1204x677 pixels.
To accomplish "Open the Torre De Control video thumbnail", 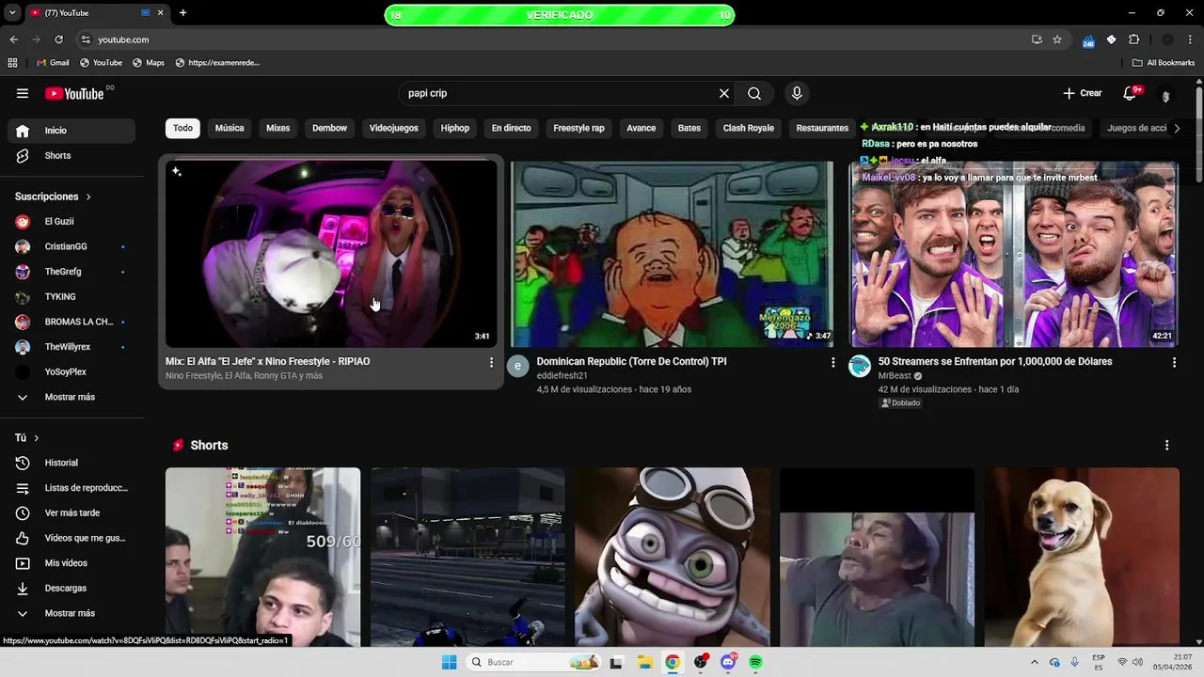I will (672, 254).
